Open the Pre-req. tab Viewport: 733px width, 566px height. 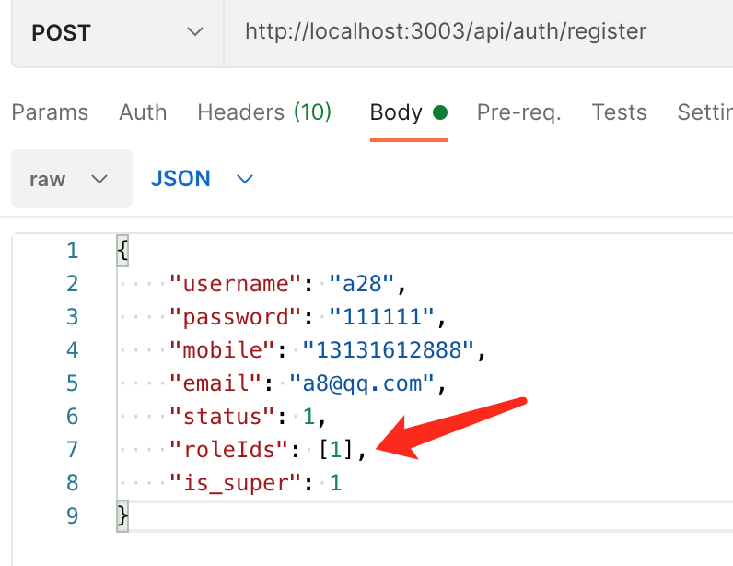518,112
